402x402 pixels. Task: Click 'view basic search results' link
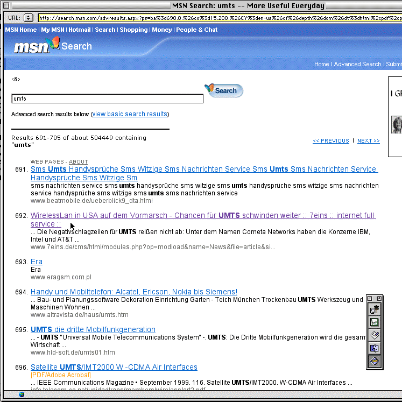click(130, 114)
